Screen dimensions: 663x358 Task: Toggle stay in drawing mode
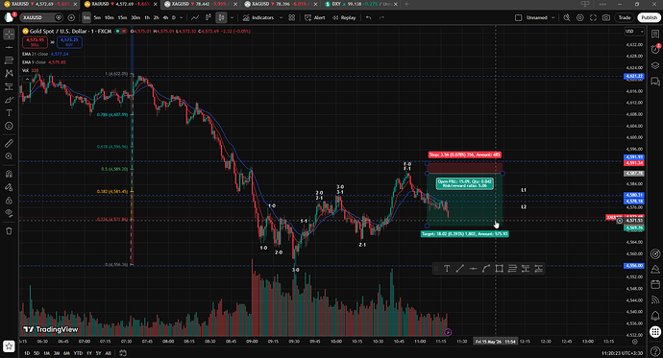(9, 187)
